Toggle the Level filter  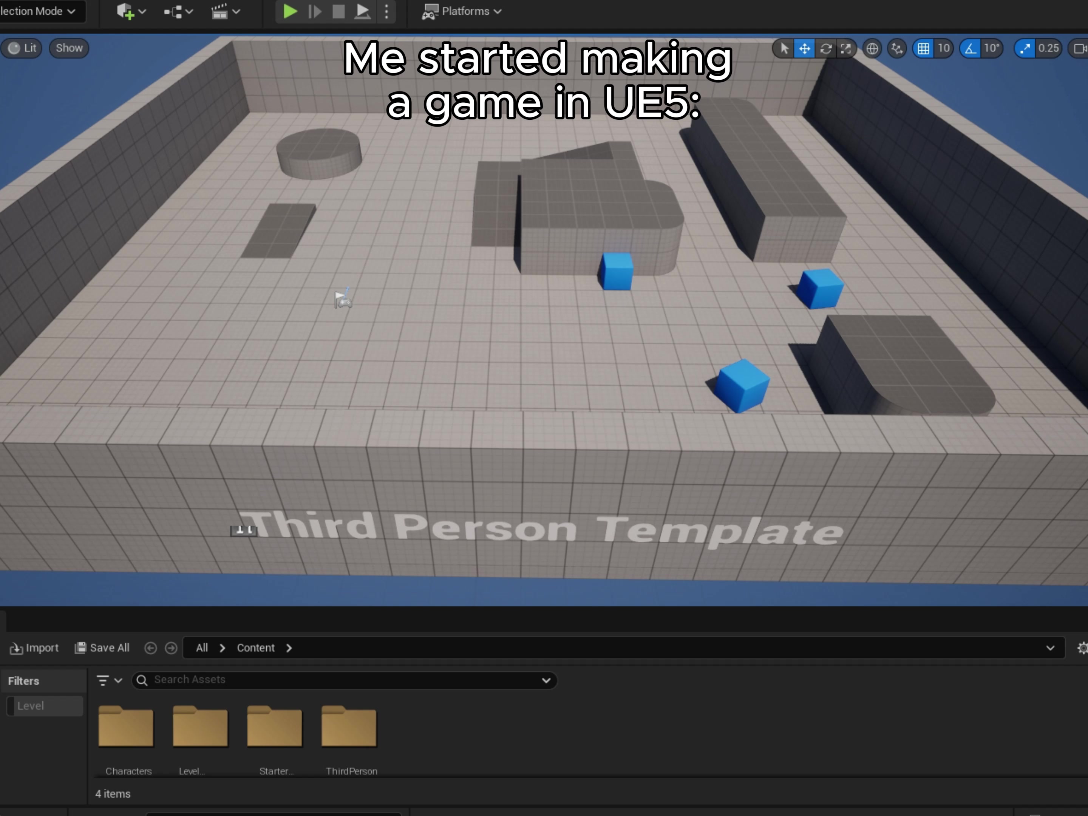click(x=45, y=706)
